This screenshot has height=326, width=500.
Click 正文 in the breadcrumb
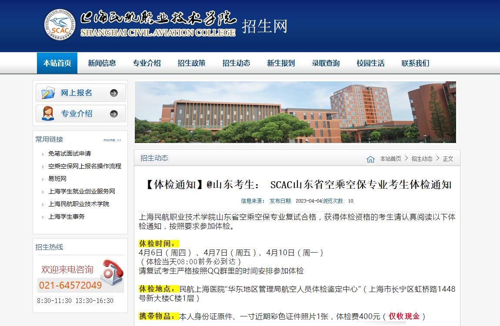448,159
